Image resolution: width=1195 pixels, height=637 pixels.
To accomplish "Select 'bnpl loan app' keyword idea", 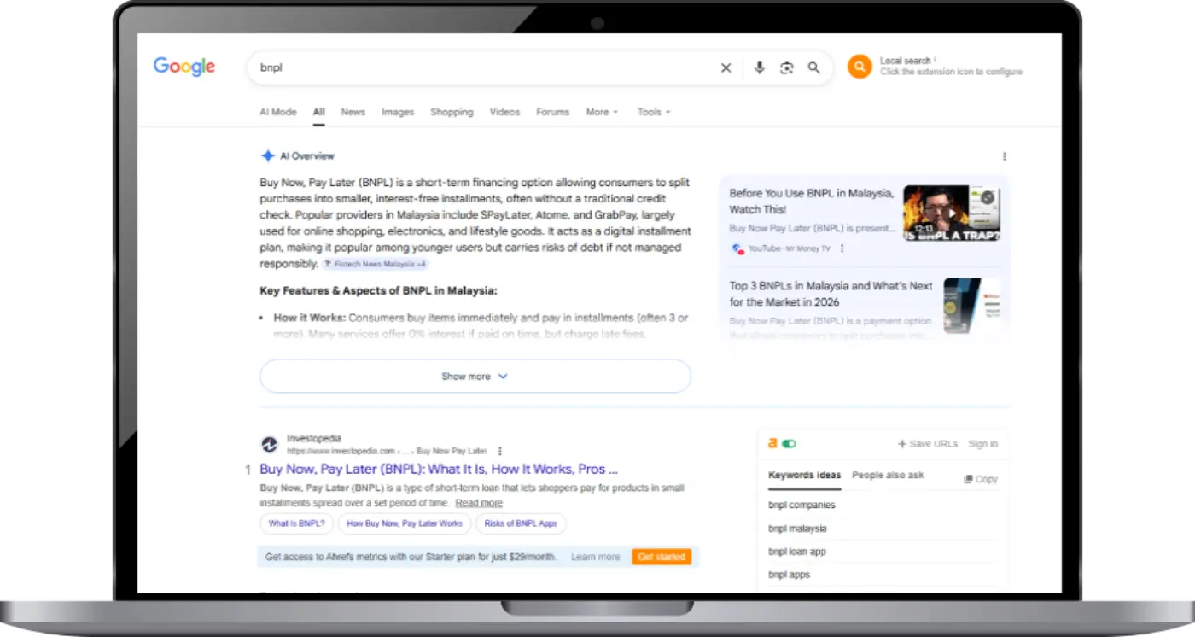I will point(797,552).
